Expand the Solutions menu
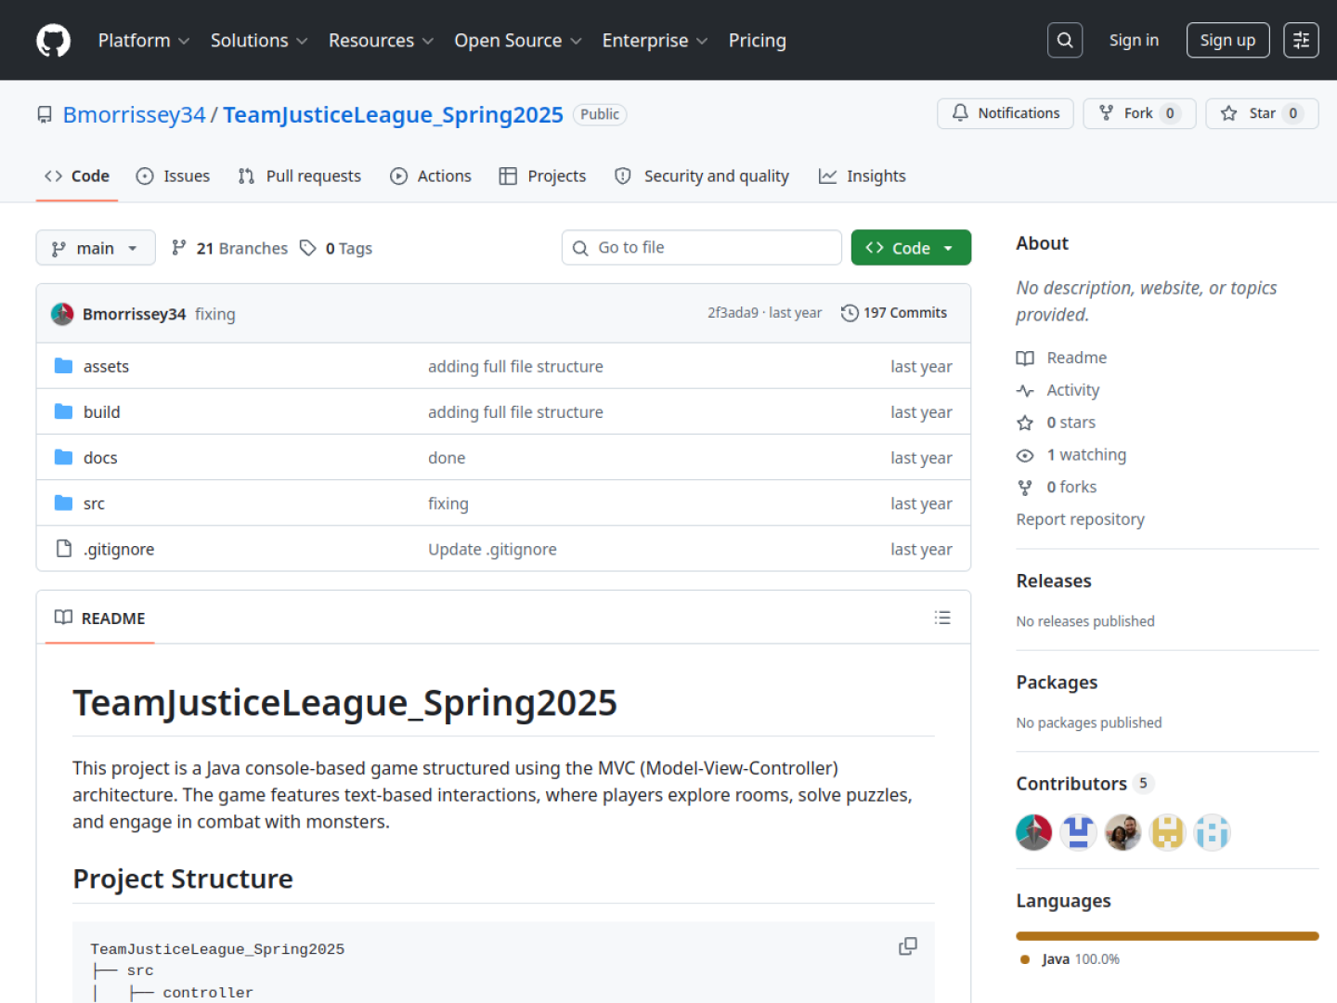This screenshot has width=1337, height=1003. pyautogui.click(x=259, y=41)
